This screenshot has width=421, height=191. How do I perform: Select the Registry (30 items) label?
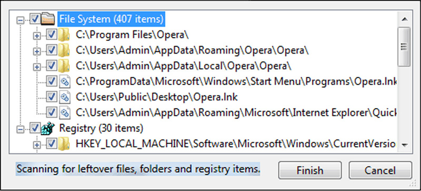point(101,129)
